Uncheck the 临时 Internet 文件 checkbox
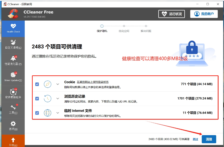 (37, 113)
